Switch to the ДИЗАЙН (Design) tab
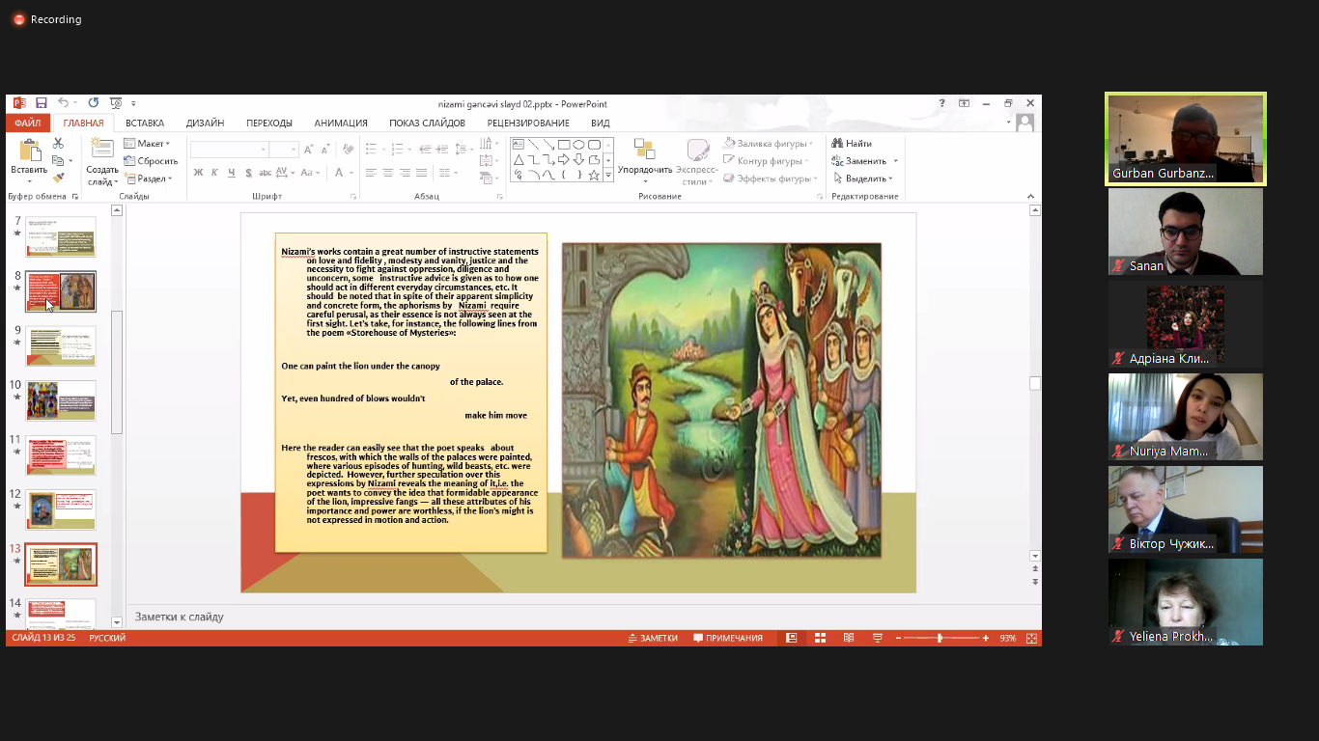Screen dimensions: 1319x741 pyautogui.click(x=206, y=123)
